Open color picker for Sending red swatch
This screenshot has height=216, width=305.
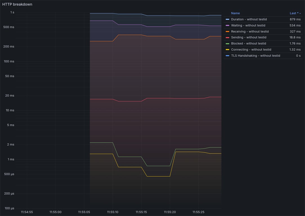227,37
